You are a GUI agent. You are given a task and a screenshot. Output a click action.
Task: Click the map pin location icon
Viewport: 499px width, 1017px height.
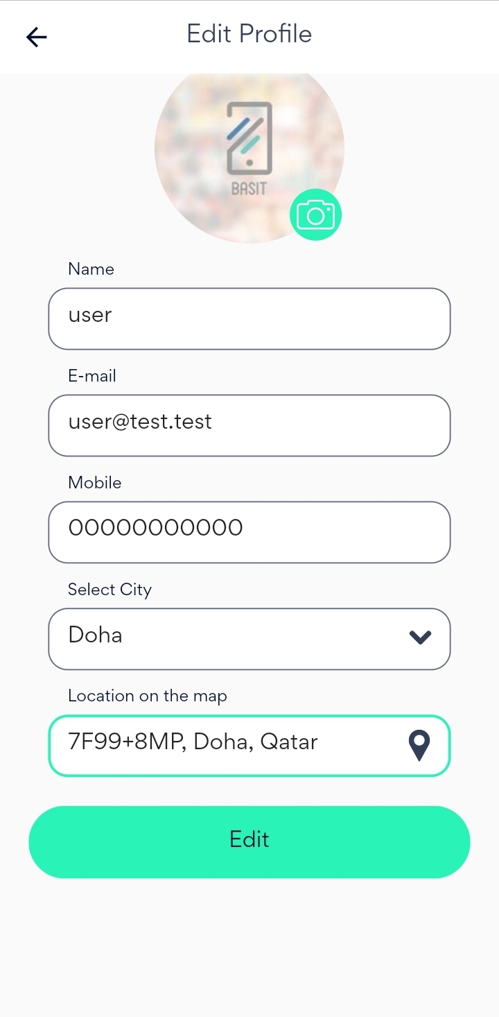tap(419, 746)
